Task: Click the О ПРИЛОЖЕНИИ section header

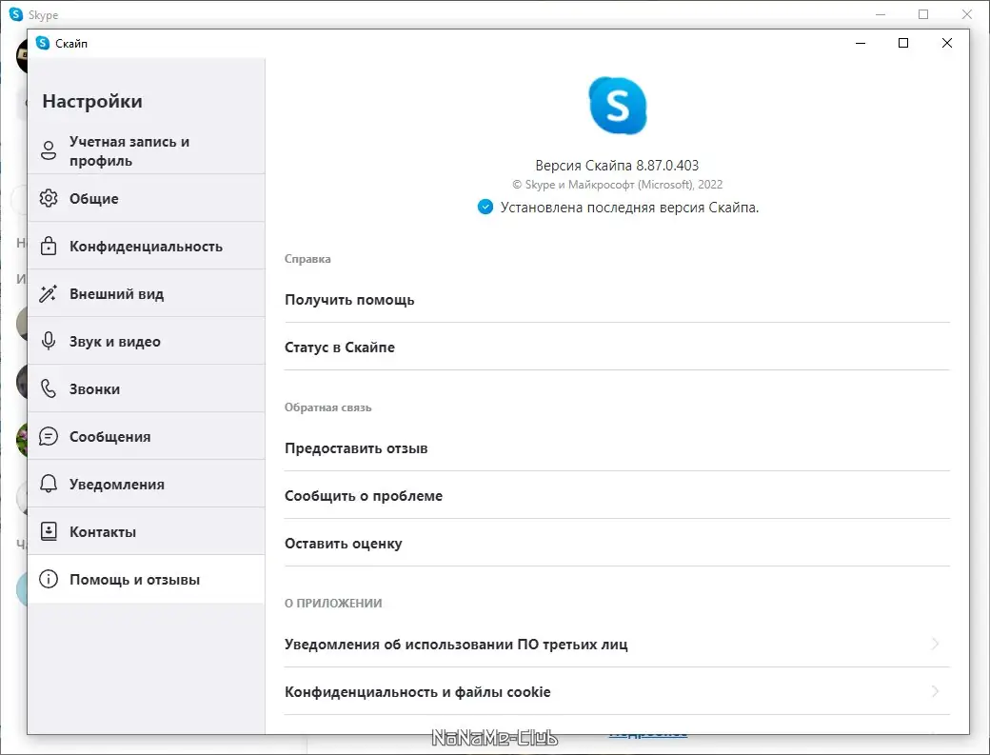Action: pyautogui.click(x=333, y=603)
